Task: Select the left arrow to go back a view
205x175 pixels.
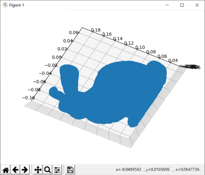Action: point(15,170)
